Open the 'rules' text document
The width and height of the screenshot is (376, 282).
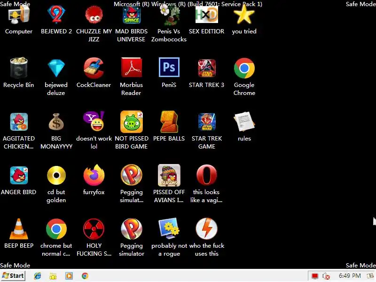[244, 122]
